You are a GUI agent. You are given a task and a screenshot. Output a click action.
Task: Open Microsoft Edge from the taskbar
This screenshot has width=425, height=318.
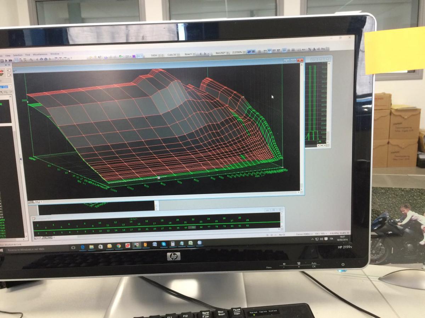click(x=83, y=247)
